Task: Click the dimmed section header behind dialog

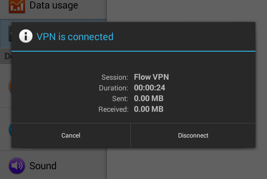Action: click(7, 57)
